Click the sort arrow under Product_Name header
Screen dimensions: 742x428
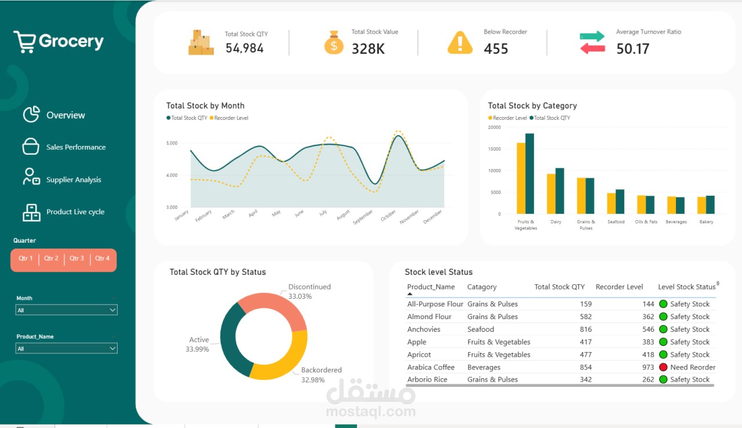coord(410,294)
